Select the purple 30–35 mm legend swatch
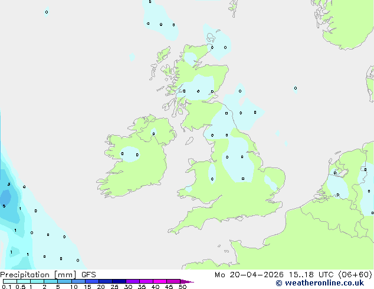374x289 pixels. [133, 281]
